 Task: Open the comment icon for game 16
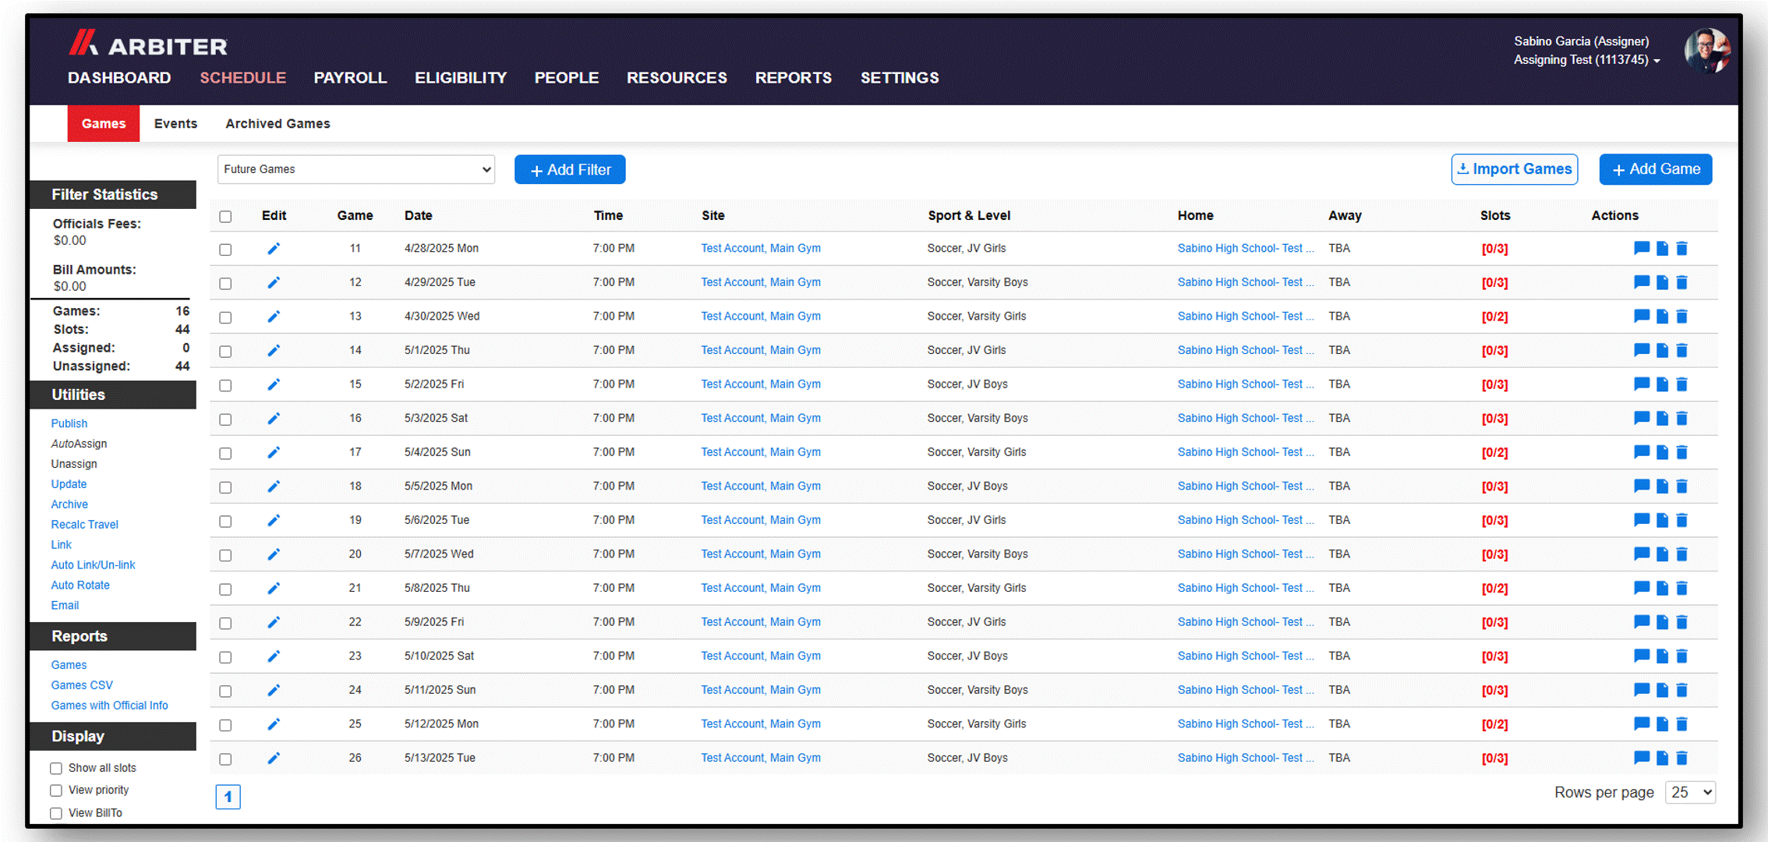point(1642,419)
